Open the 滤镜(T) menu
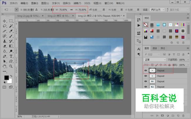191x119 pixels. coord(77,3)
